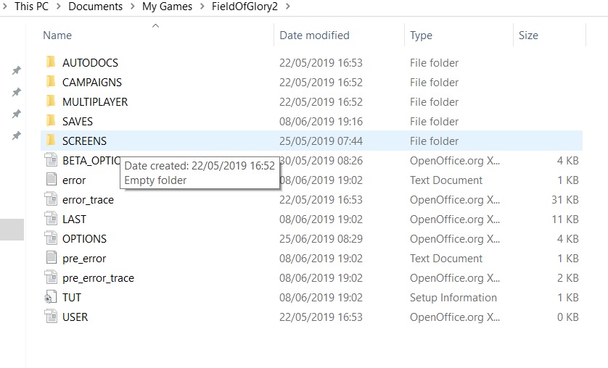Click the 11 KB size of LAST
This screenshot has height=368, width=608.
tap(565, 219)
